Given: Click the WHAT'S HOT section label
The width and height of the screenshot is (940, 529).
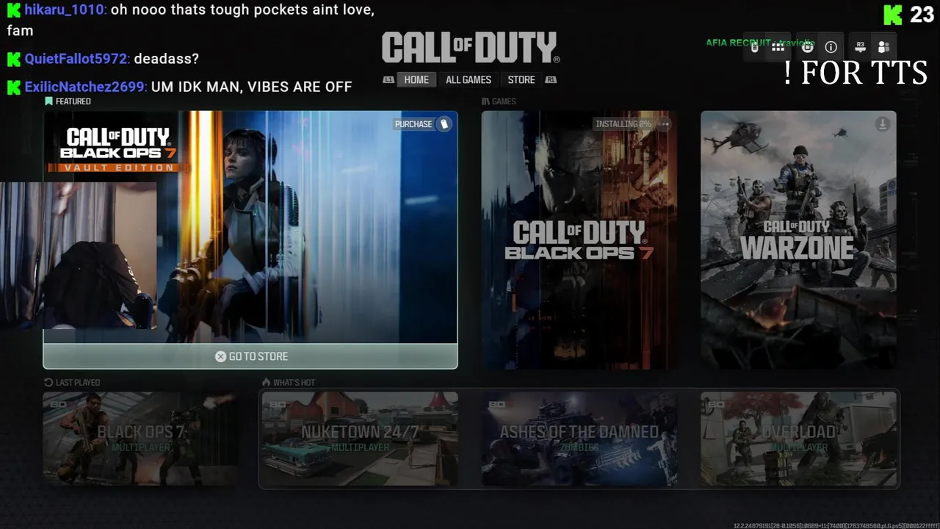Looking at the screenshot, I should [x=294, y=382].
